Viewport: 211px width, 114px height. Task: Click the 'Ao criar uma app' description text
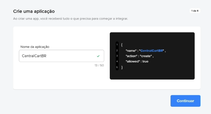(x=70, y=19)
